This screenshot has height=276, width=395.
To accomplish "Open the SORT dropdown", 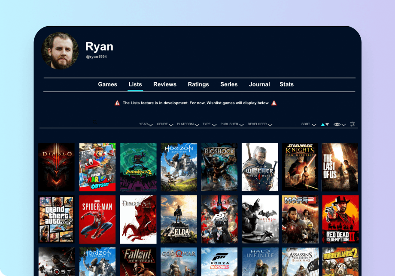I will point(309,124).
